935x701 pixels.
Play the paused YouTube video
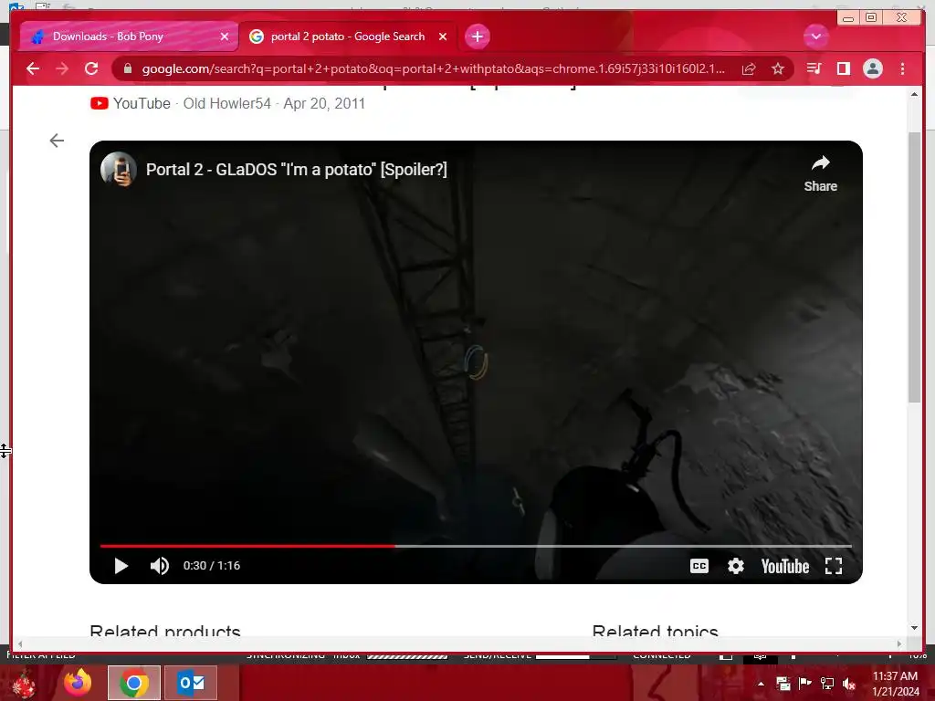coord(121,566)
